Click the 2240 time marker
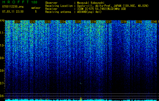The width and height of the screenshot is (159, 101). click(154, 22)
